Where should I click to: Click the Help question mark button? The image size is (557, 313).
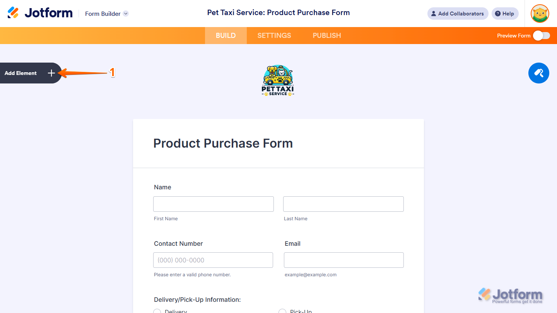pyautogui.click(x=505, y=14)
